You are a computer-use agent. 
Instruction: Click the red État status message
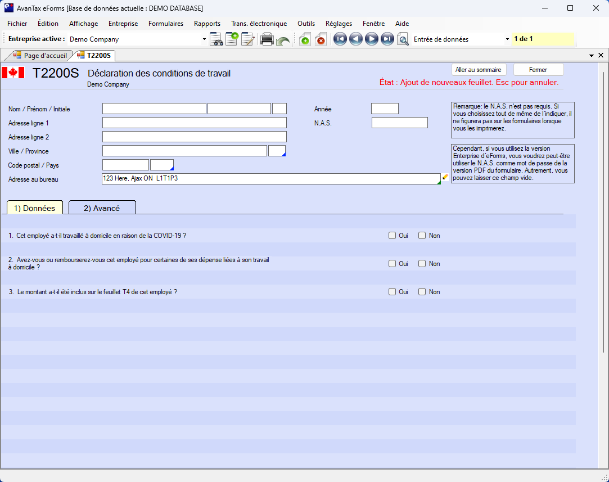coord(469,82)
